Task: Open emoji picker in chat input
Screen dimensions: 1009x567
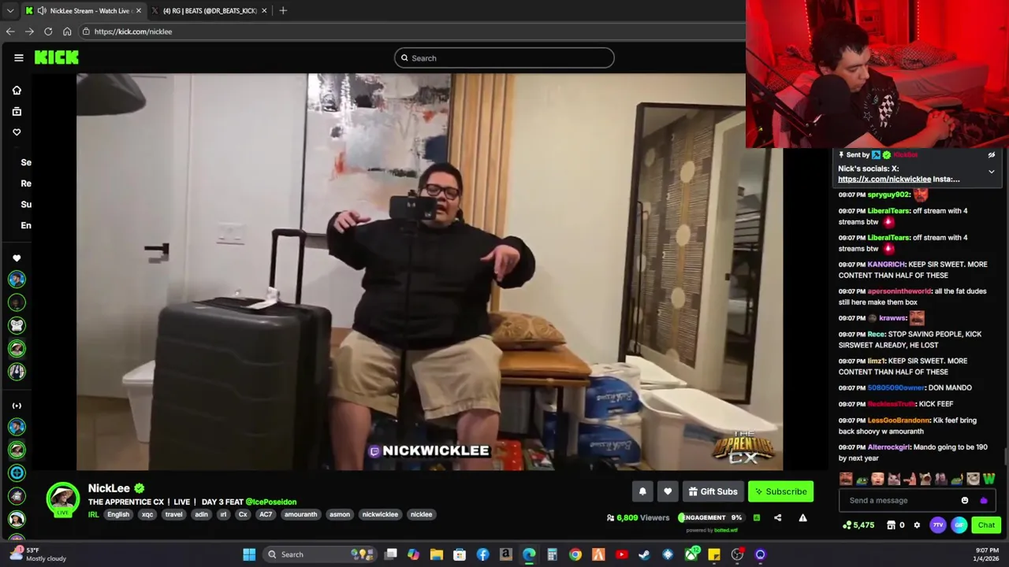Action: pos(965,500)
